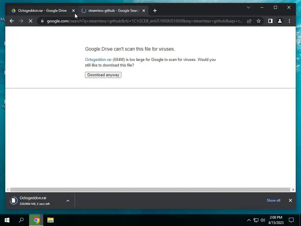This screenshot has width=301, height=226.
Task: Open a new browser tab
Action: point(155,11)
